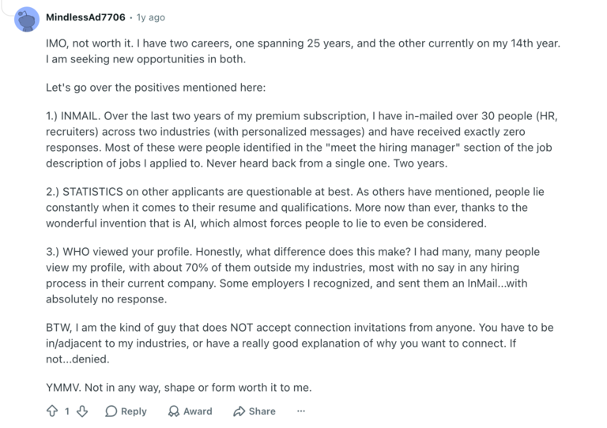Open the three-dot more options menu
The height and width of the screenshot is (428, 607).
pos(301,411)
